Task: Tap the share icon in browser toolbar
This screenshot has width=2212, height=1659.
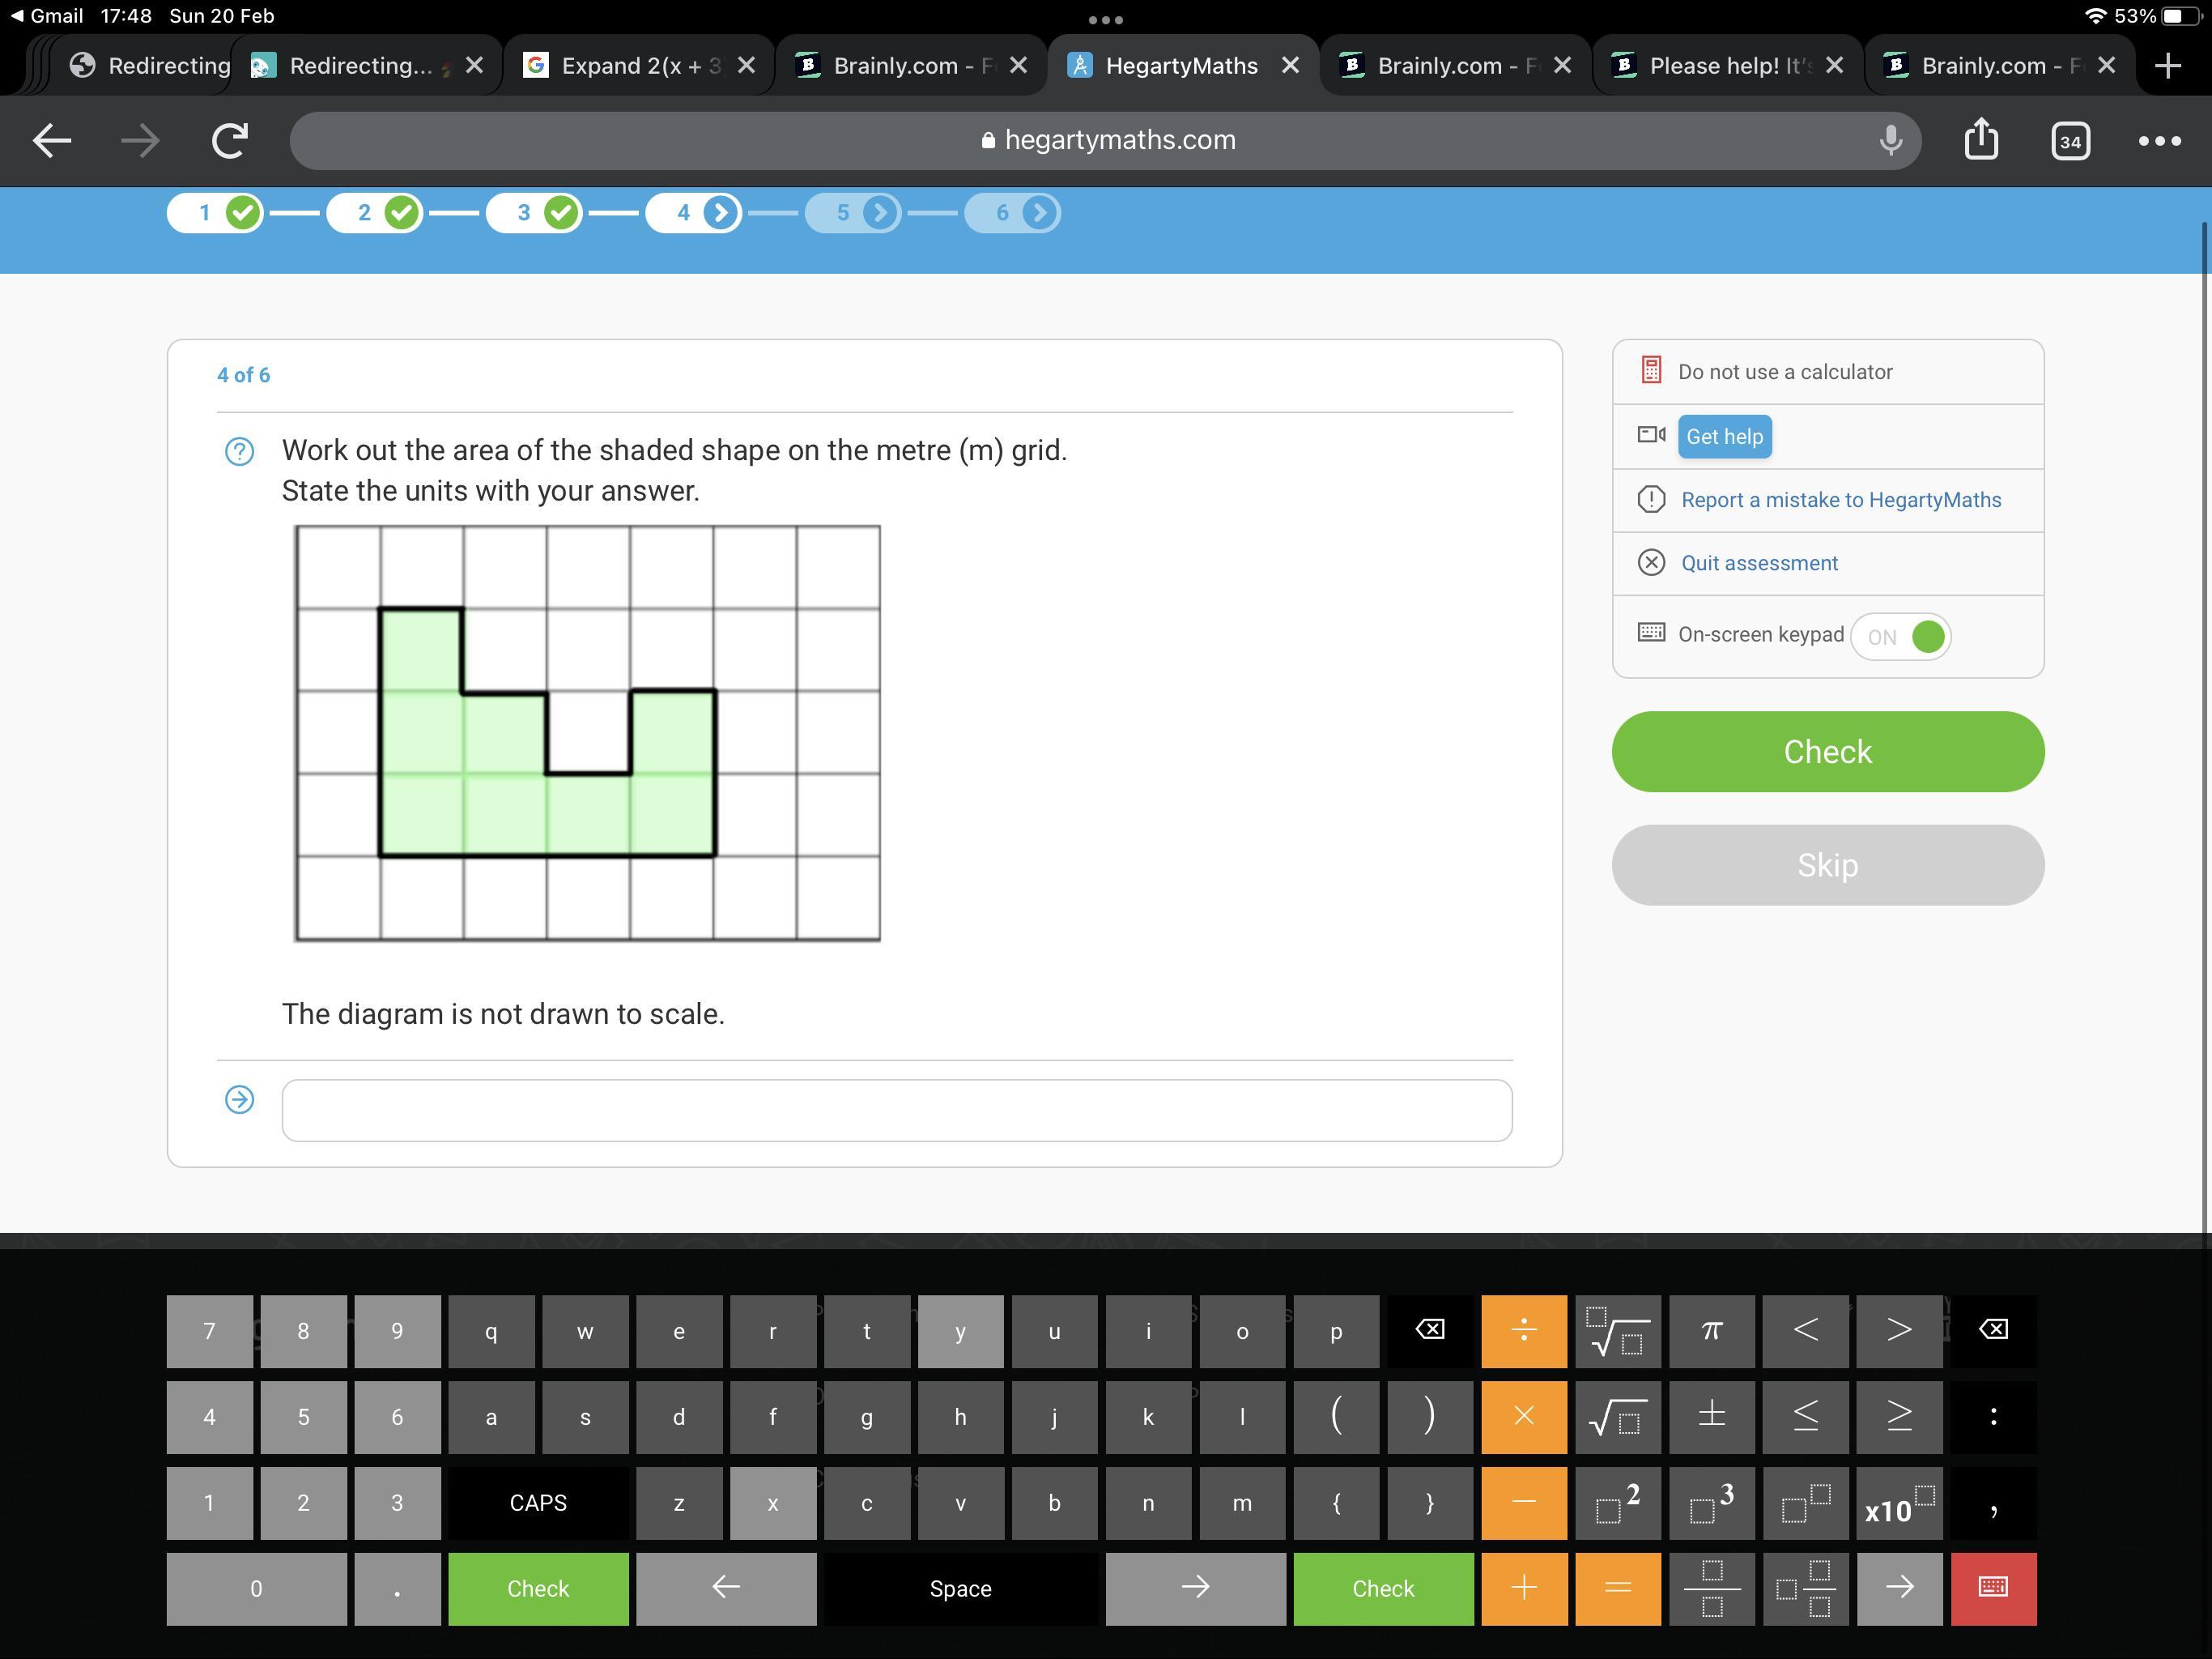Action: click(x=1981, y=140)
